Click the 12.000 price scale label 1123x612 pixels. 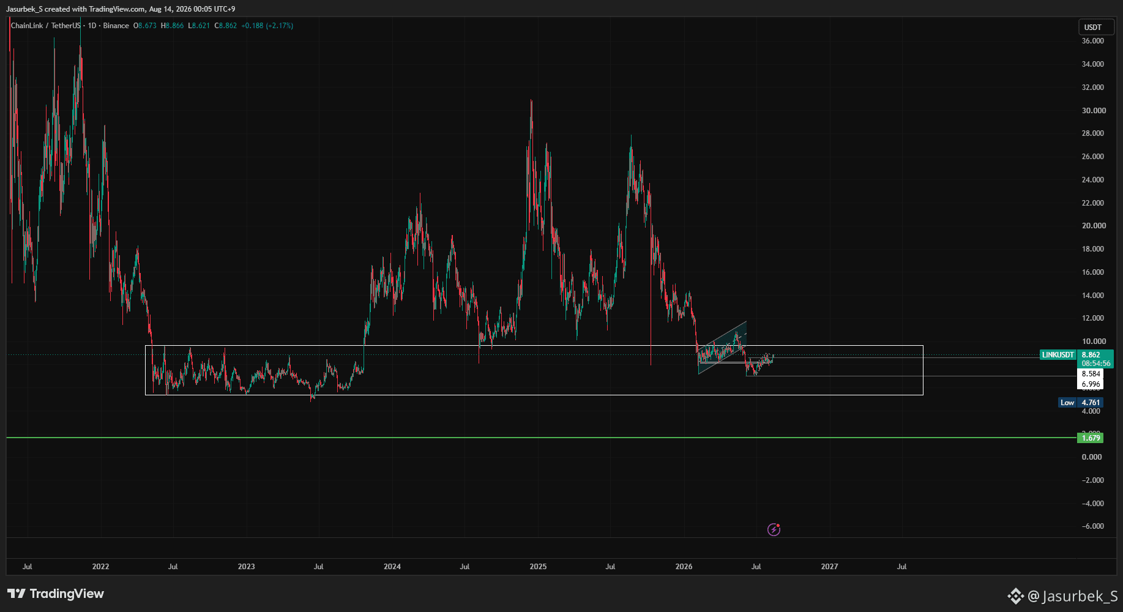point(1093,318)
